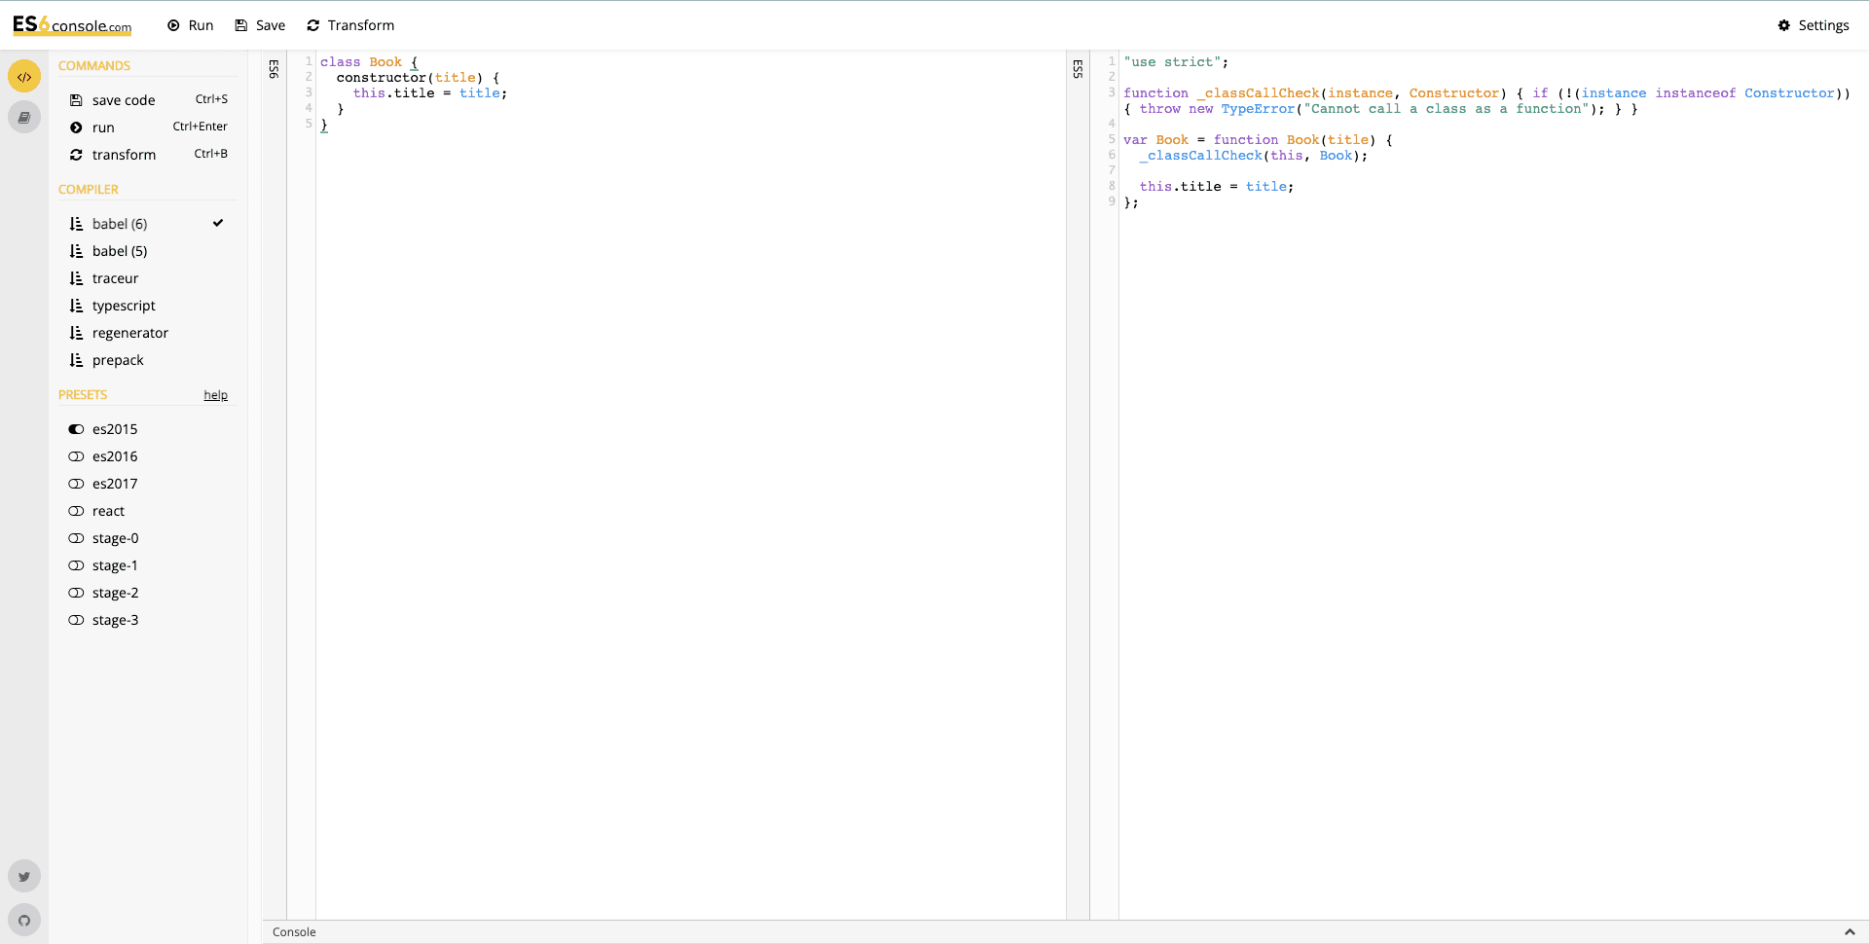1869x944 pixels.
Task: Click the code editor icon in left sidebar
Action: coord(24,77)
